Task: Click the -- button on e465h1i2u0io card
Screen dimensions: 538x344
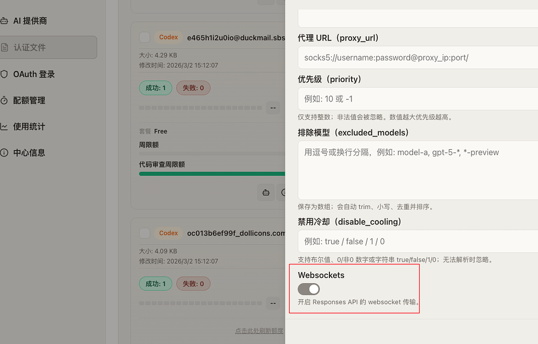Action: click(273, 108)
